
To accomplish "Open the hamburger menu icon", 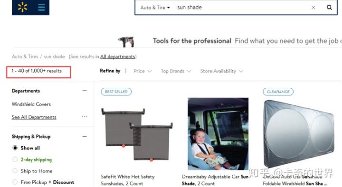I will point(41,7).
